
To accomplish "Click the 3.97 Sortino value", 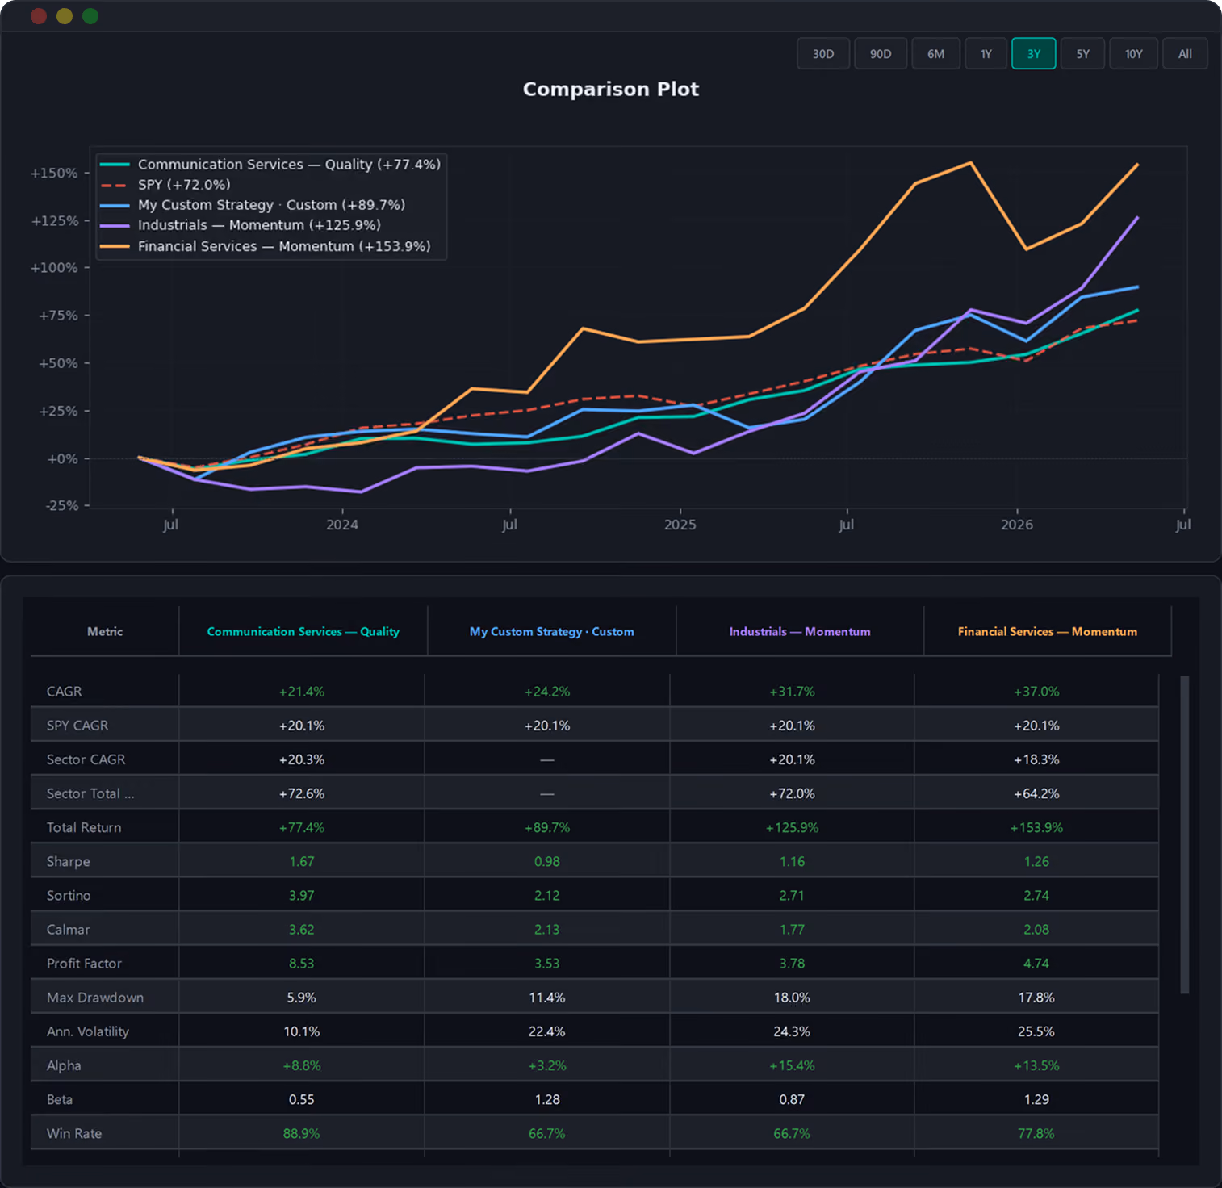I will click(x=302, y=895).
